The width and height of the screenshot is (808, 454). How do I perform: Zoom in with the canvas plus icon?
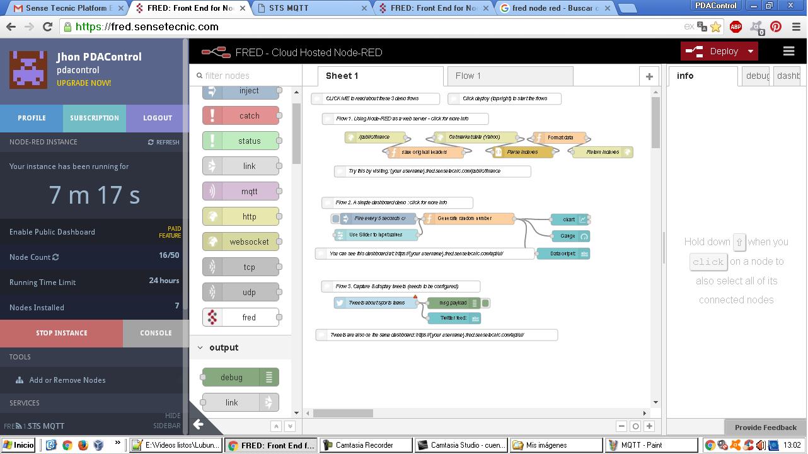point(649,426)
